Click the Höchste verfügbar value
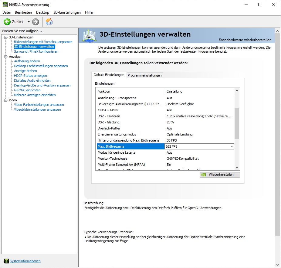The height and width of the screenshot is (268, 281). pyautogui.click(x=180, y=104)
